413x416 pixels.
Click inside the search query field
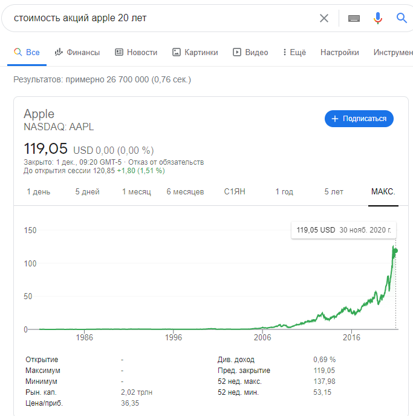157,18
